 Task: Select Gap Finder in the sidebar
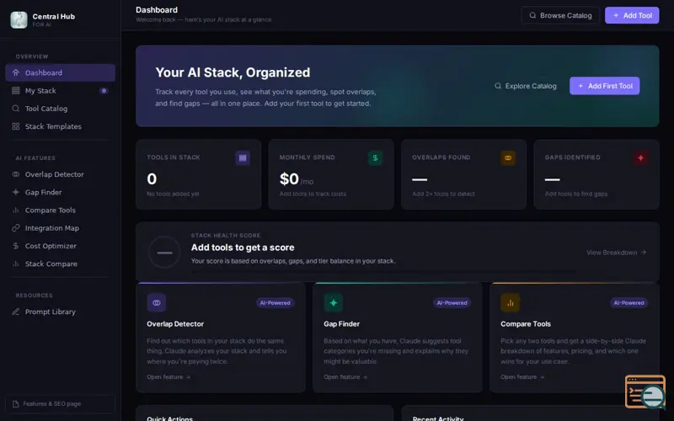point(60,192)
